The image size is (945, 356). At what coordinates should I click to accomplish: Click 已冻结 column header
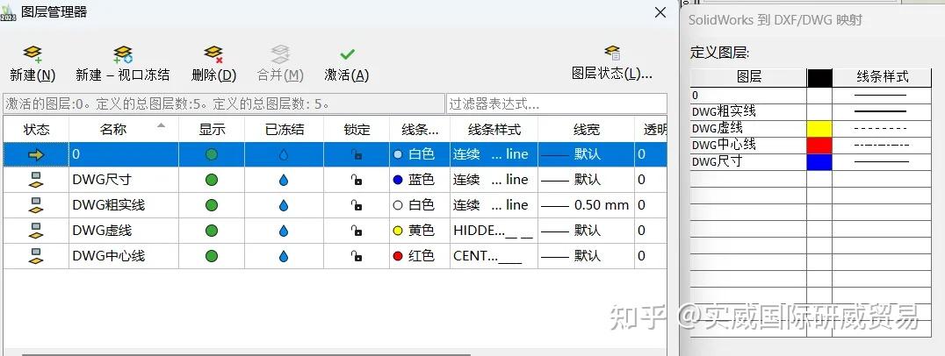point(284,129)
